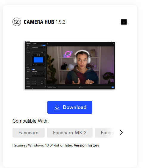
Task: Click the 'Requires Windows 10 64-bit or later.' text
Action: (x=43, y=145)
